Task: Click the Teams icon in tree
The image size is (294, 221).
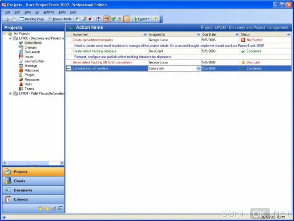Action: click(x=21, y=89)
